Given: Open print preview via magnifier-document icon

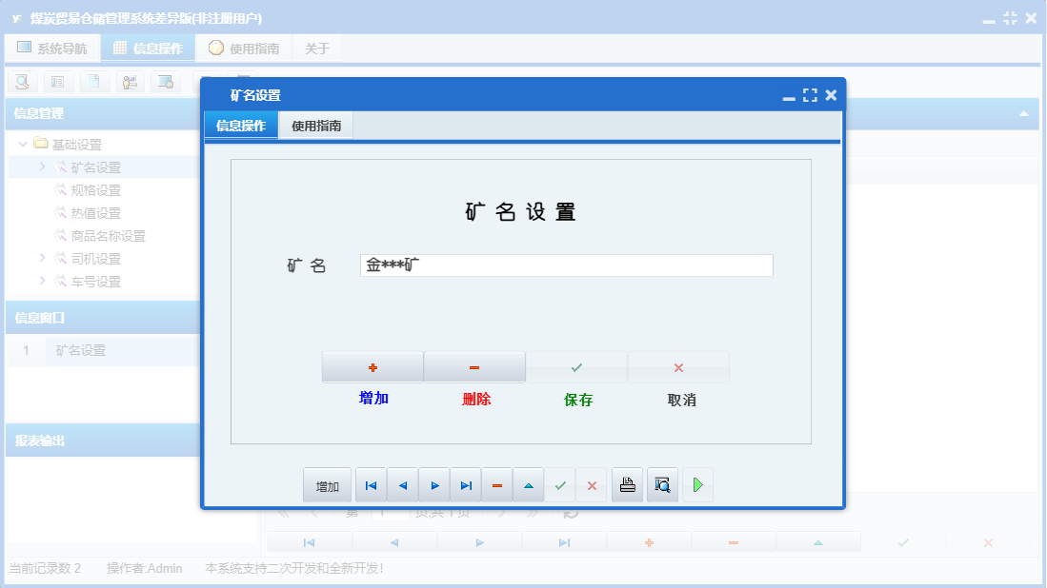Looking at the screenshot, I should (x=662, y=484).
